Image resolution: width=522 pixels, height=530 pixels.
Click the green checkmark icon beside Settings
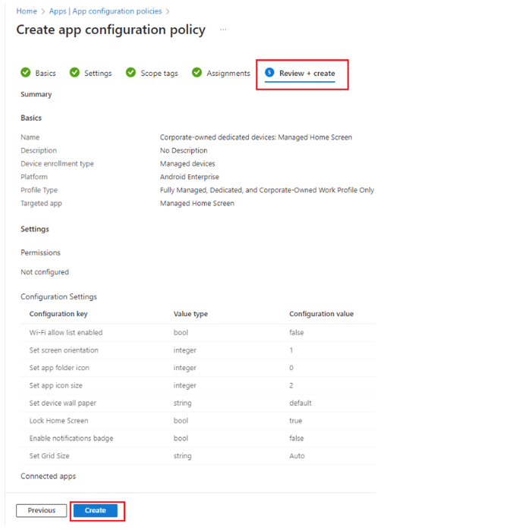point(74,72)
